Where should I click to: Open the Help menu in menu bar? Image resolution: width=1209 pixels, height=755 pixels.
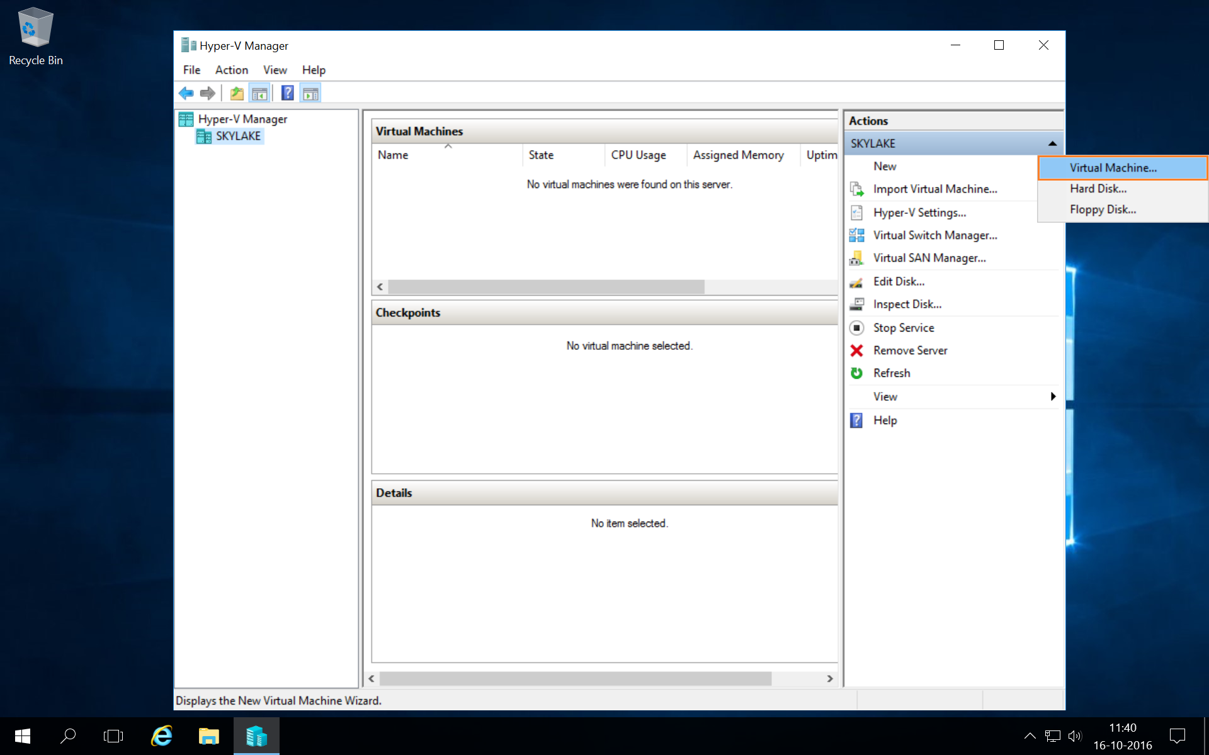[x=314, y=70]
